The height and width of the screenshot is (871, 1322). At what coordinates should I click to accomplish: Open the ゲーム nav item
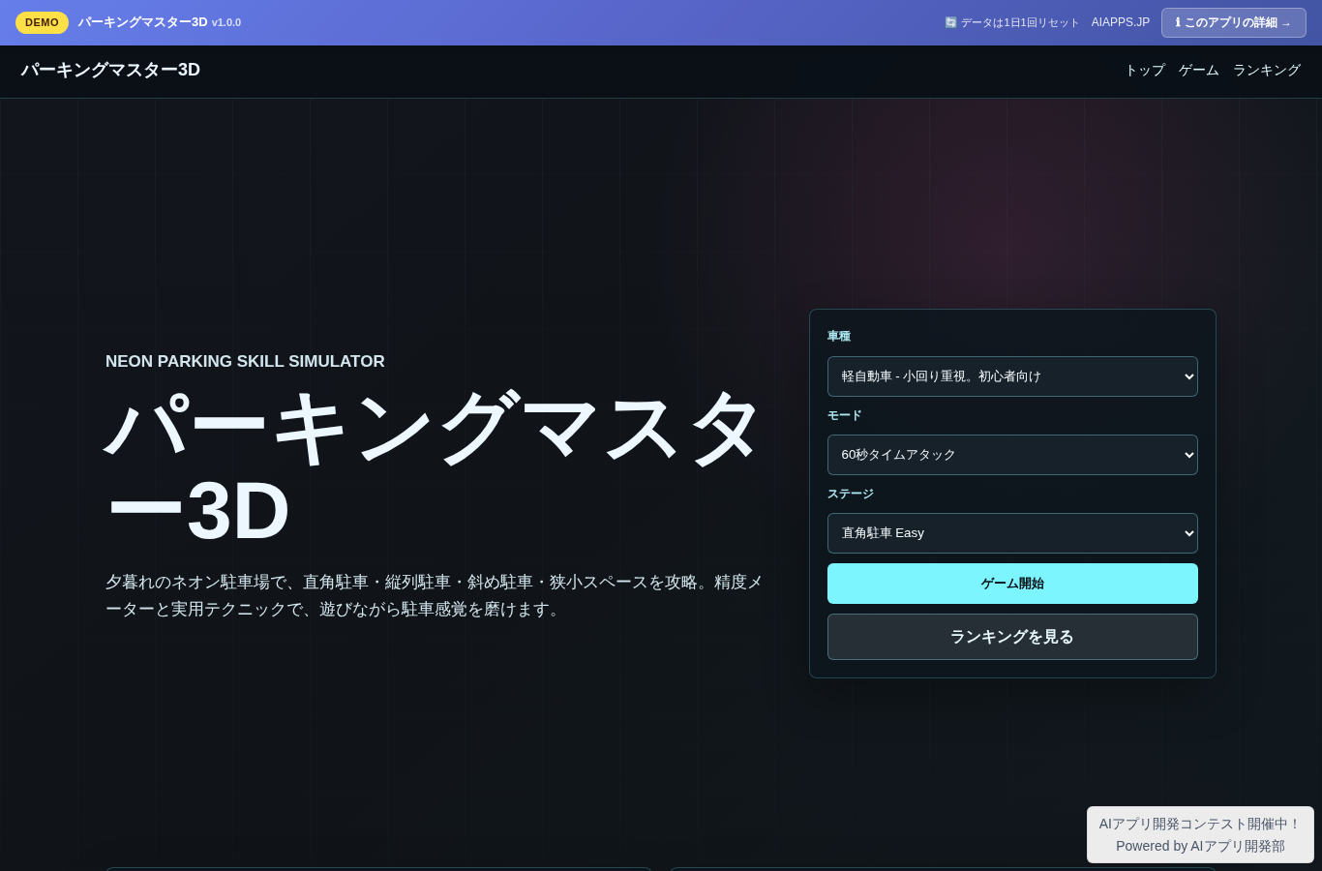pos(1199,71)
